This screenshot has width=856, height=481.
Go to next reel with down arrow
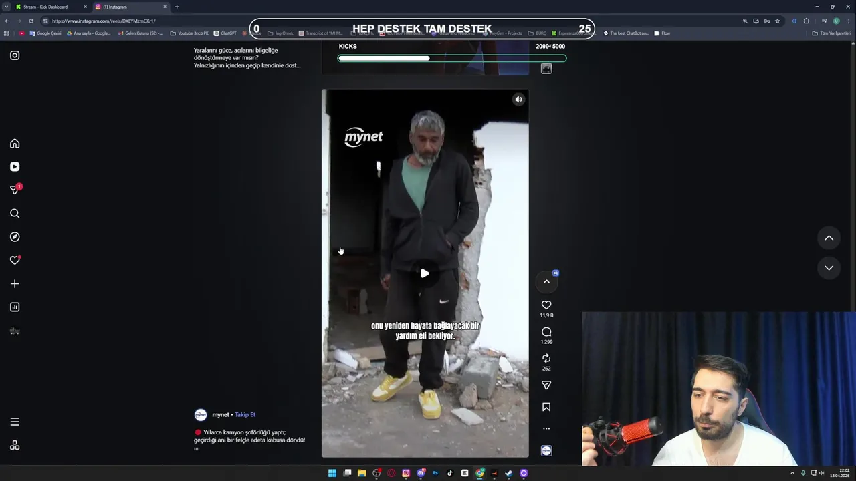pos(829,268)
